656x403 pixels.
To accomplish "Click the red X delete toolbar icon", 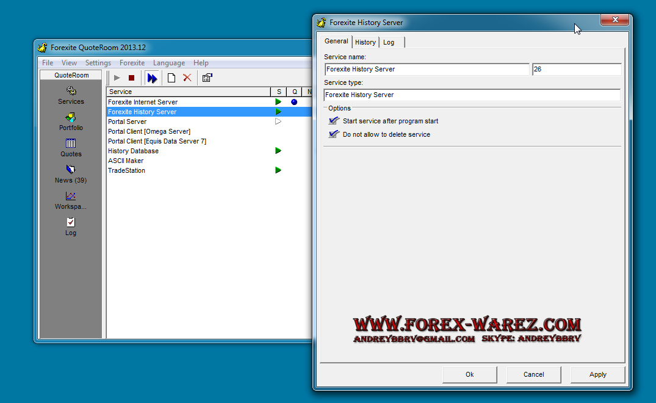I will [187, 78].
